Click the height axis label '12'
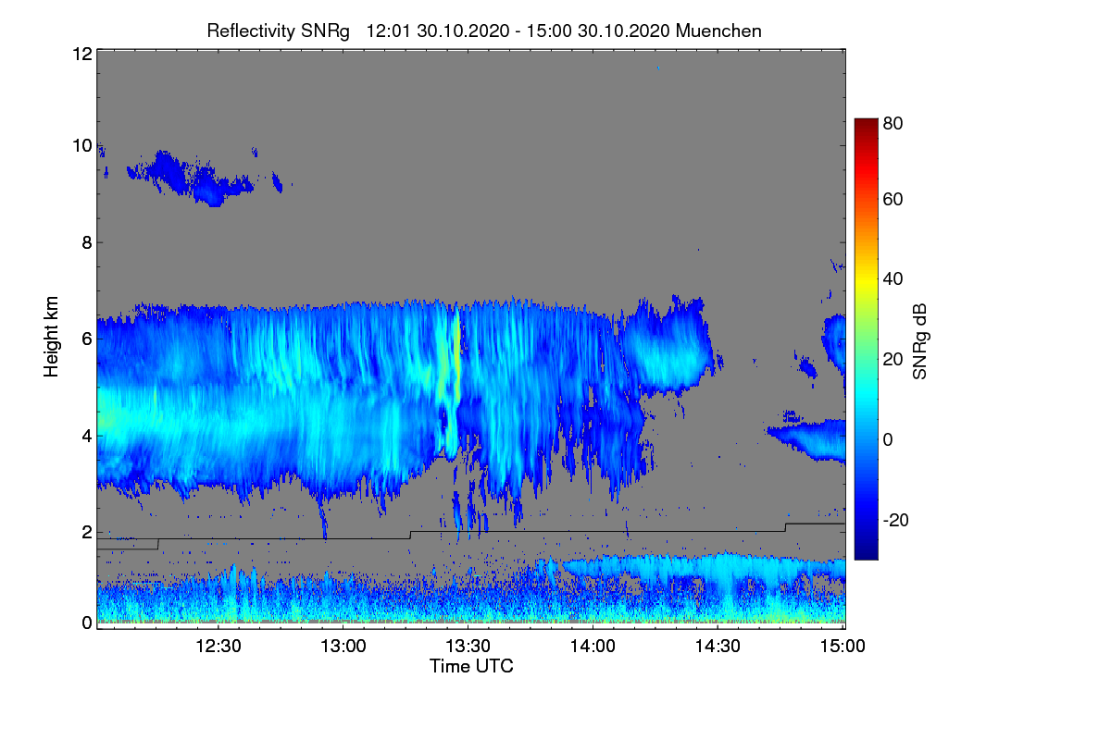 click(x=81, y=55)
